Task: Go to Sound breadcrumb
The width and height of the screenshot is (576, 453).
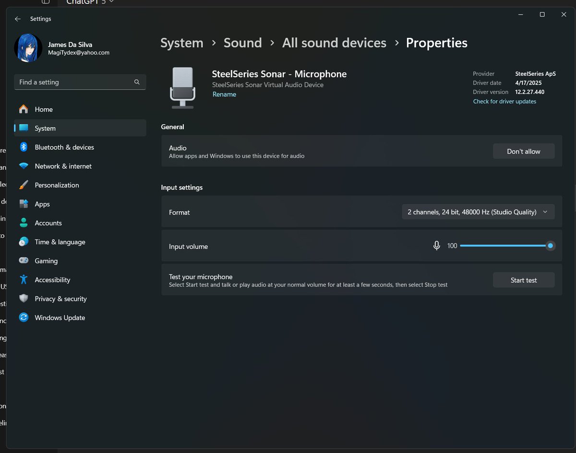Action: pyautogui.click(x=243, y=43)
